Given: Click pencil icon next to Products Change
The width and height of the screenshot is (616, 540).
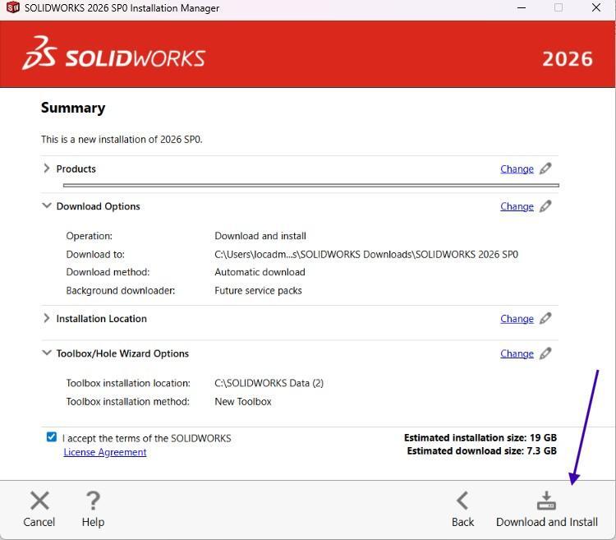Looking at the screenshot, I should (x=545, y=168).
